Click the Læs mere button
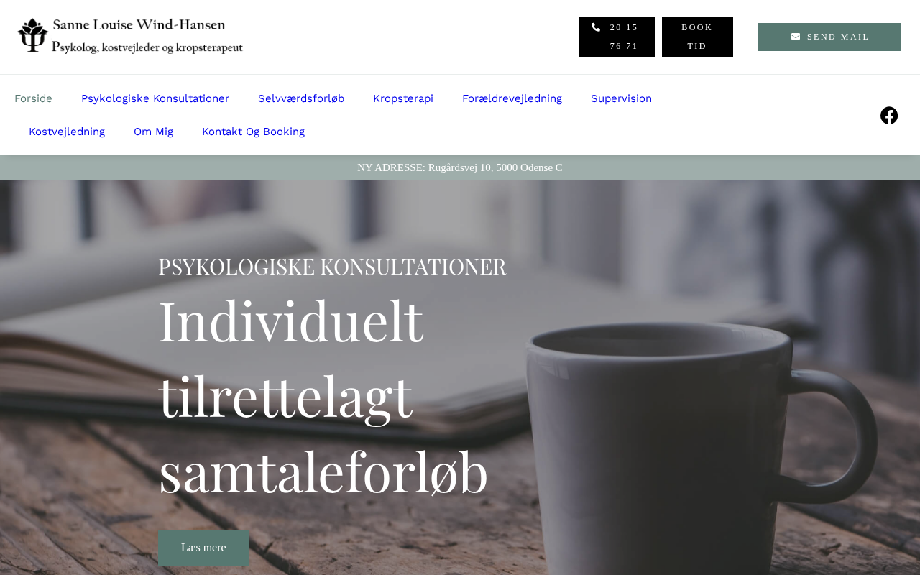Viewport: 920px width, 575px height. click(x=204, y=548)
